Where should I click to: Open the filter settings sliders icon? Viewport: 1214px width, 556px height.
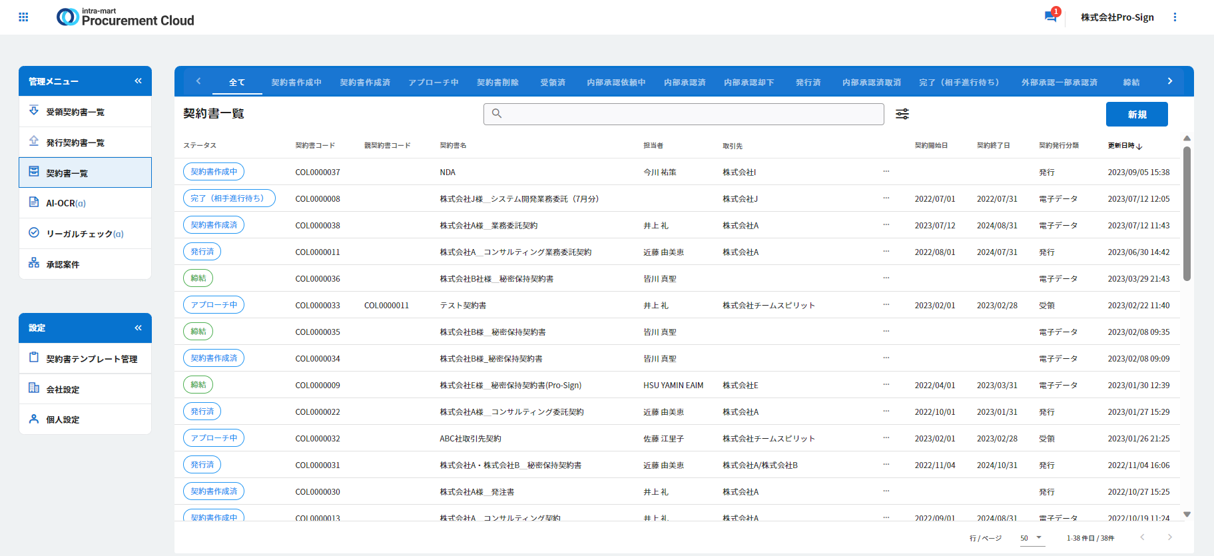click(902, 114)
